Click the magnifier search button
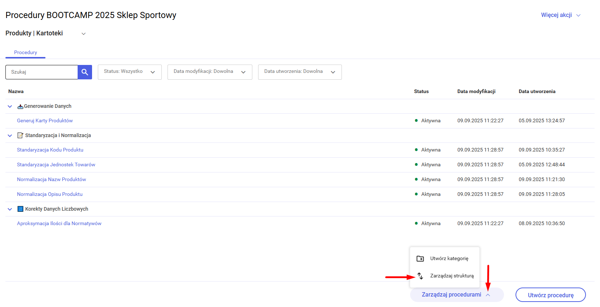Viewport: 600px width, 307px height. (85, 72)
